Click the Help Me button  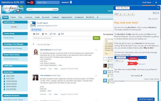pos(14,27)
